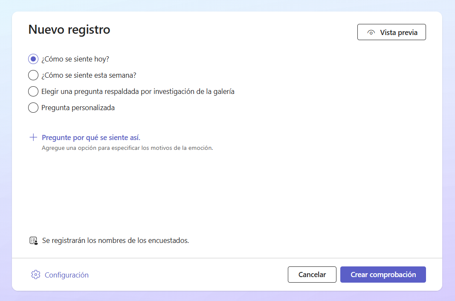Select the "¿Cómo se siente hoy?" radio option
Image resolution: width=455 pixels, height=301 pixels.
tap(33, 59)
